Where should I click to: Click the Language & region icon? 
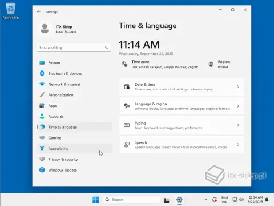point(127,106)
